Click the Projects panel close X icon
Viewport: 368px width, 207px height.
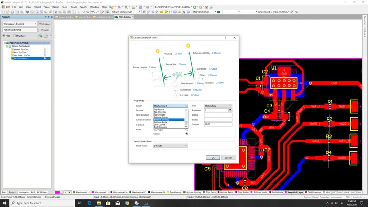pos(52,17)
